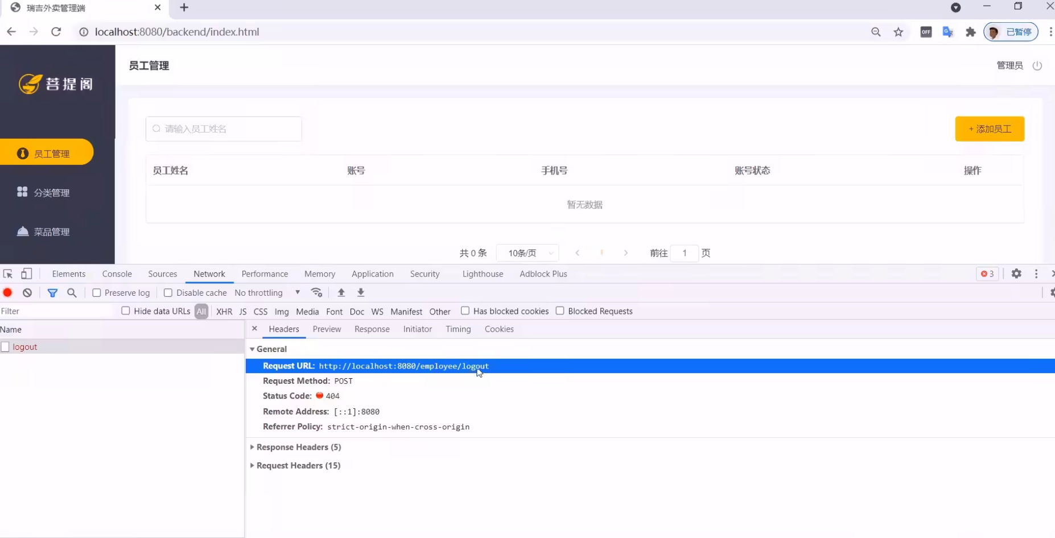Viewport: 1055px width, 538px height.
Task: Switch to the Elements tab
Action: (69, 274)
